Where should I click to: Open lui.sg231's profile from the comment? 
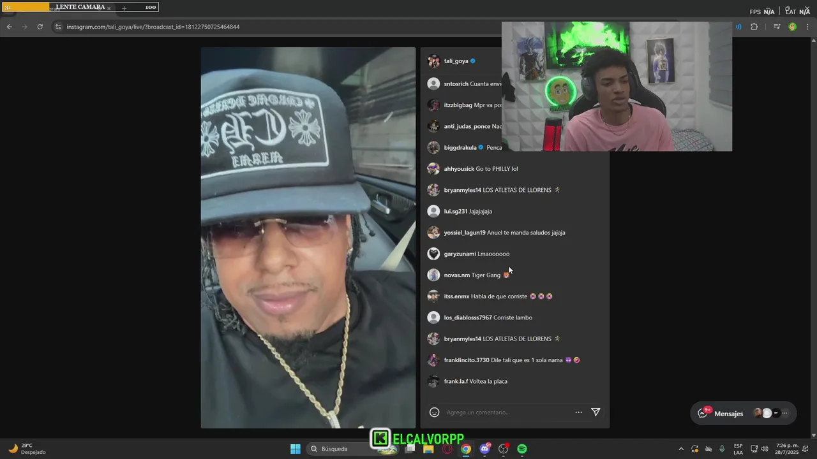tap(456, 212)
